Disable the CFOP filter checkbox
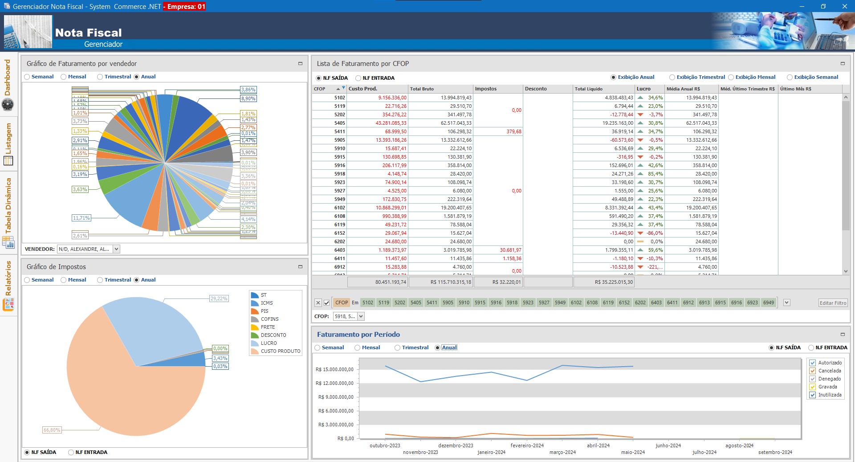This screenshot has width=855, height=462. pyautogui.click(x=327, y=303)
